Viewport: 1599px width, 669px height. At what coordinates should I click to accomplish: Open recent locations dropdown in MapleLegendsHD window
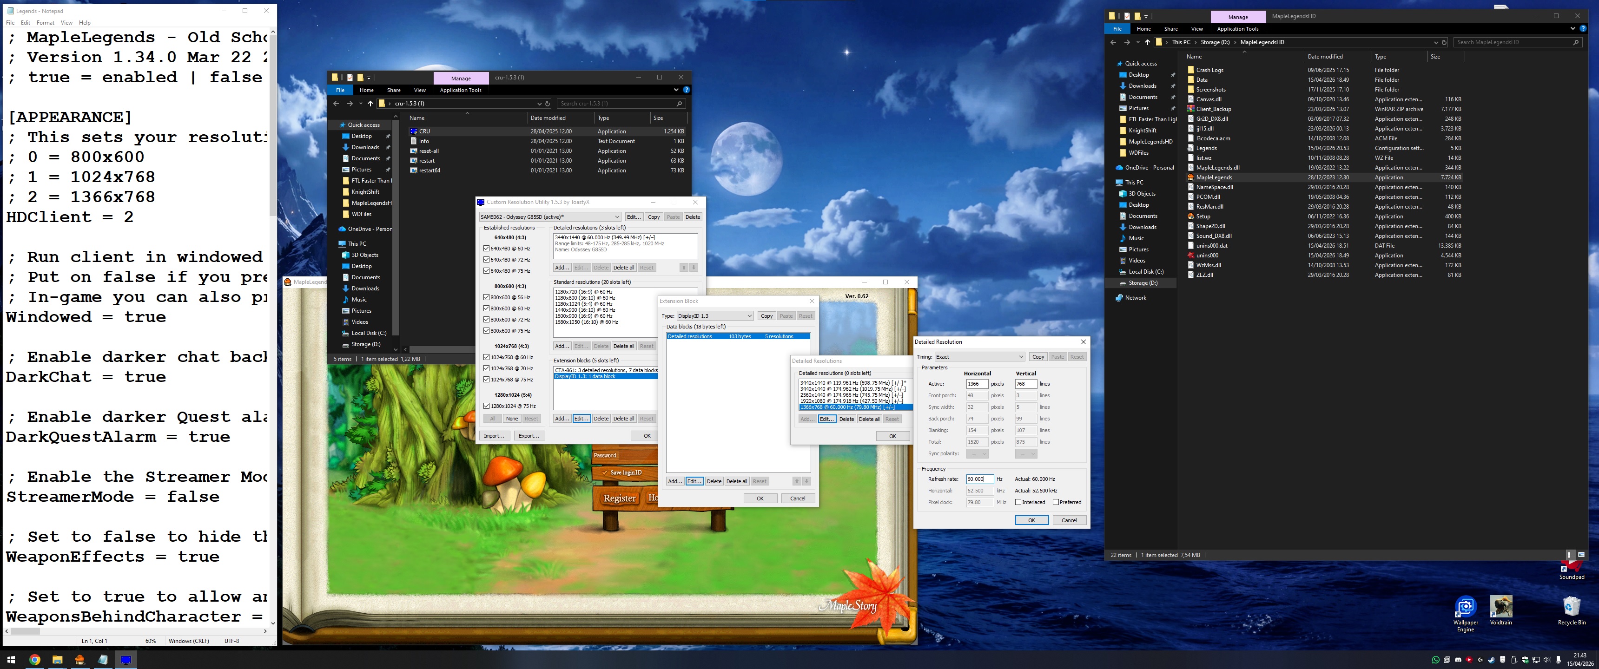pyautogui.click(x=1138, y=42)
